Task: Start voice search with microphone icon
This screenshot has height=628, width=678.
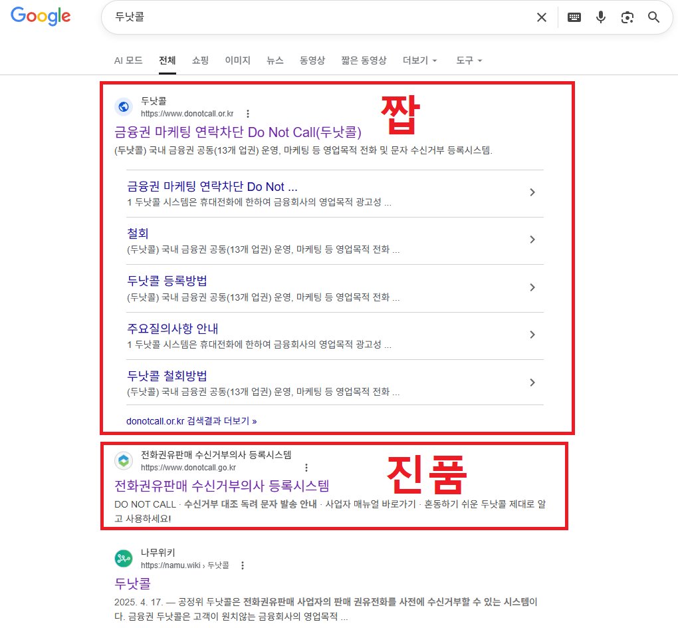Action: click(601, 17)
